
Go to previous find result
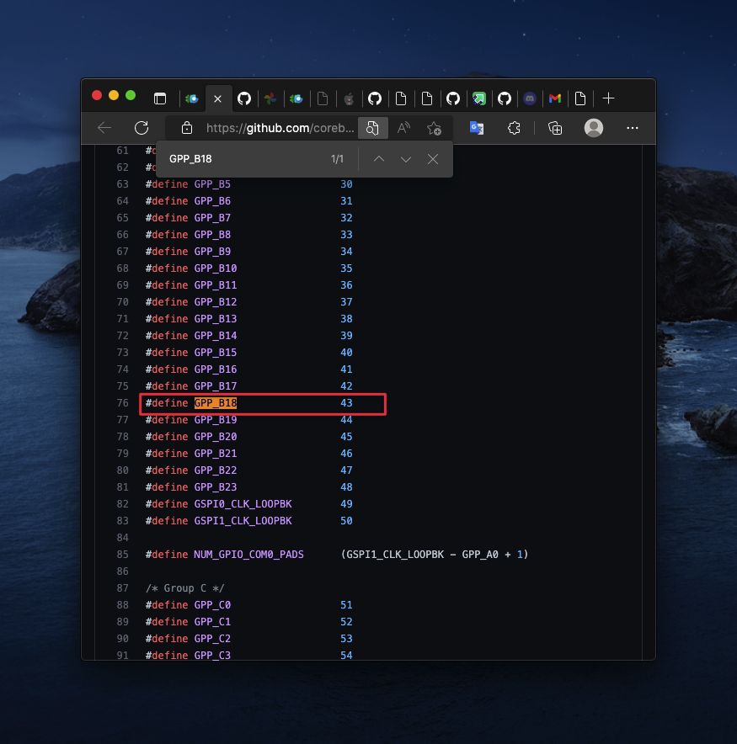click(379, 159)
